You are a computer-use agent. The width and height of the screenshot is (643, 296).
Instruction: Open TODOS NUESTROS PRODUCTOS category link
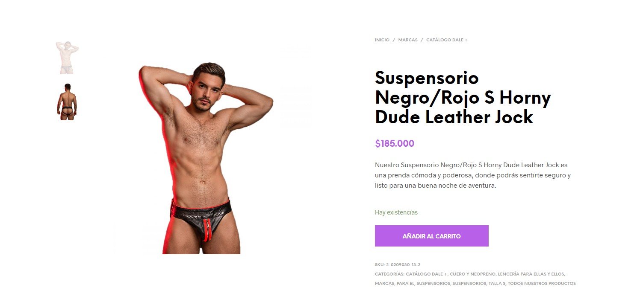(x=542, y=284)
